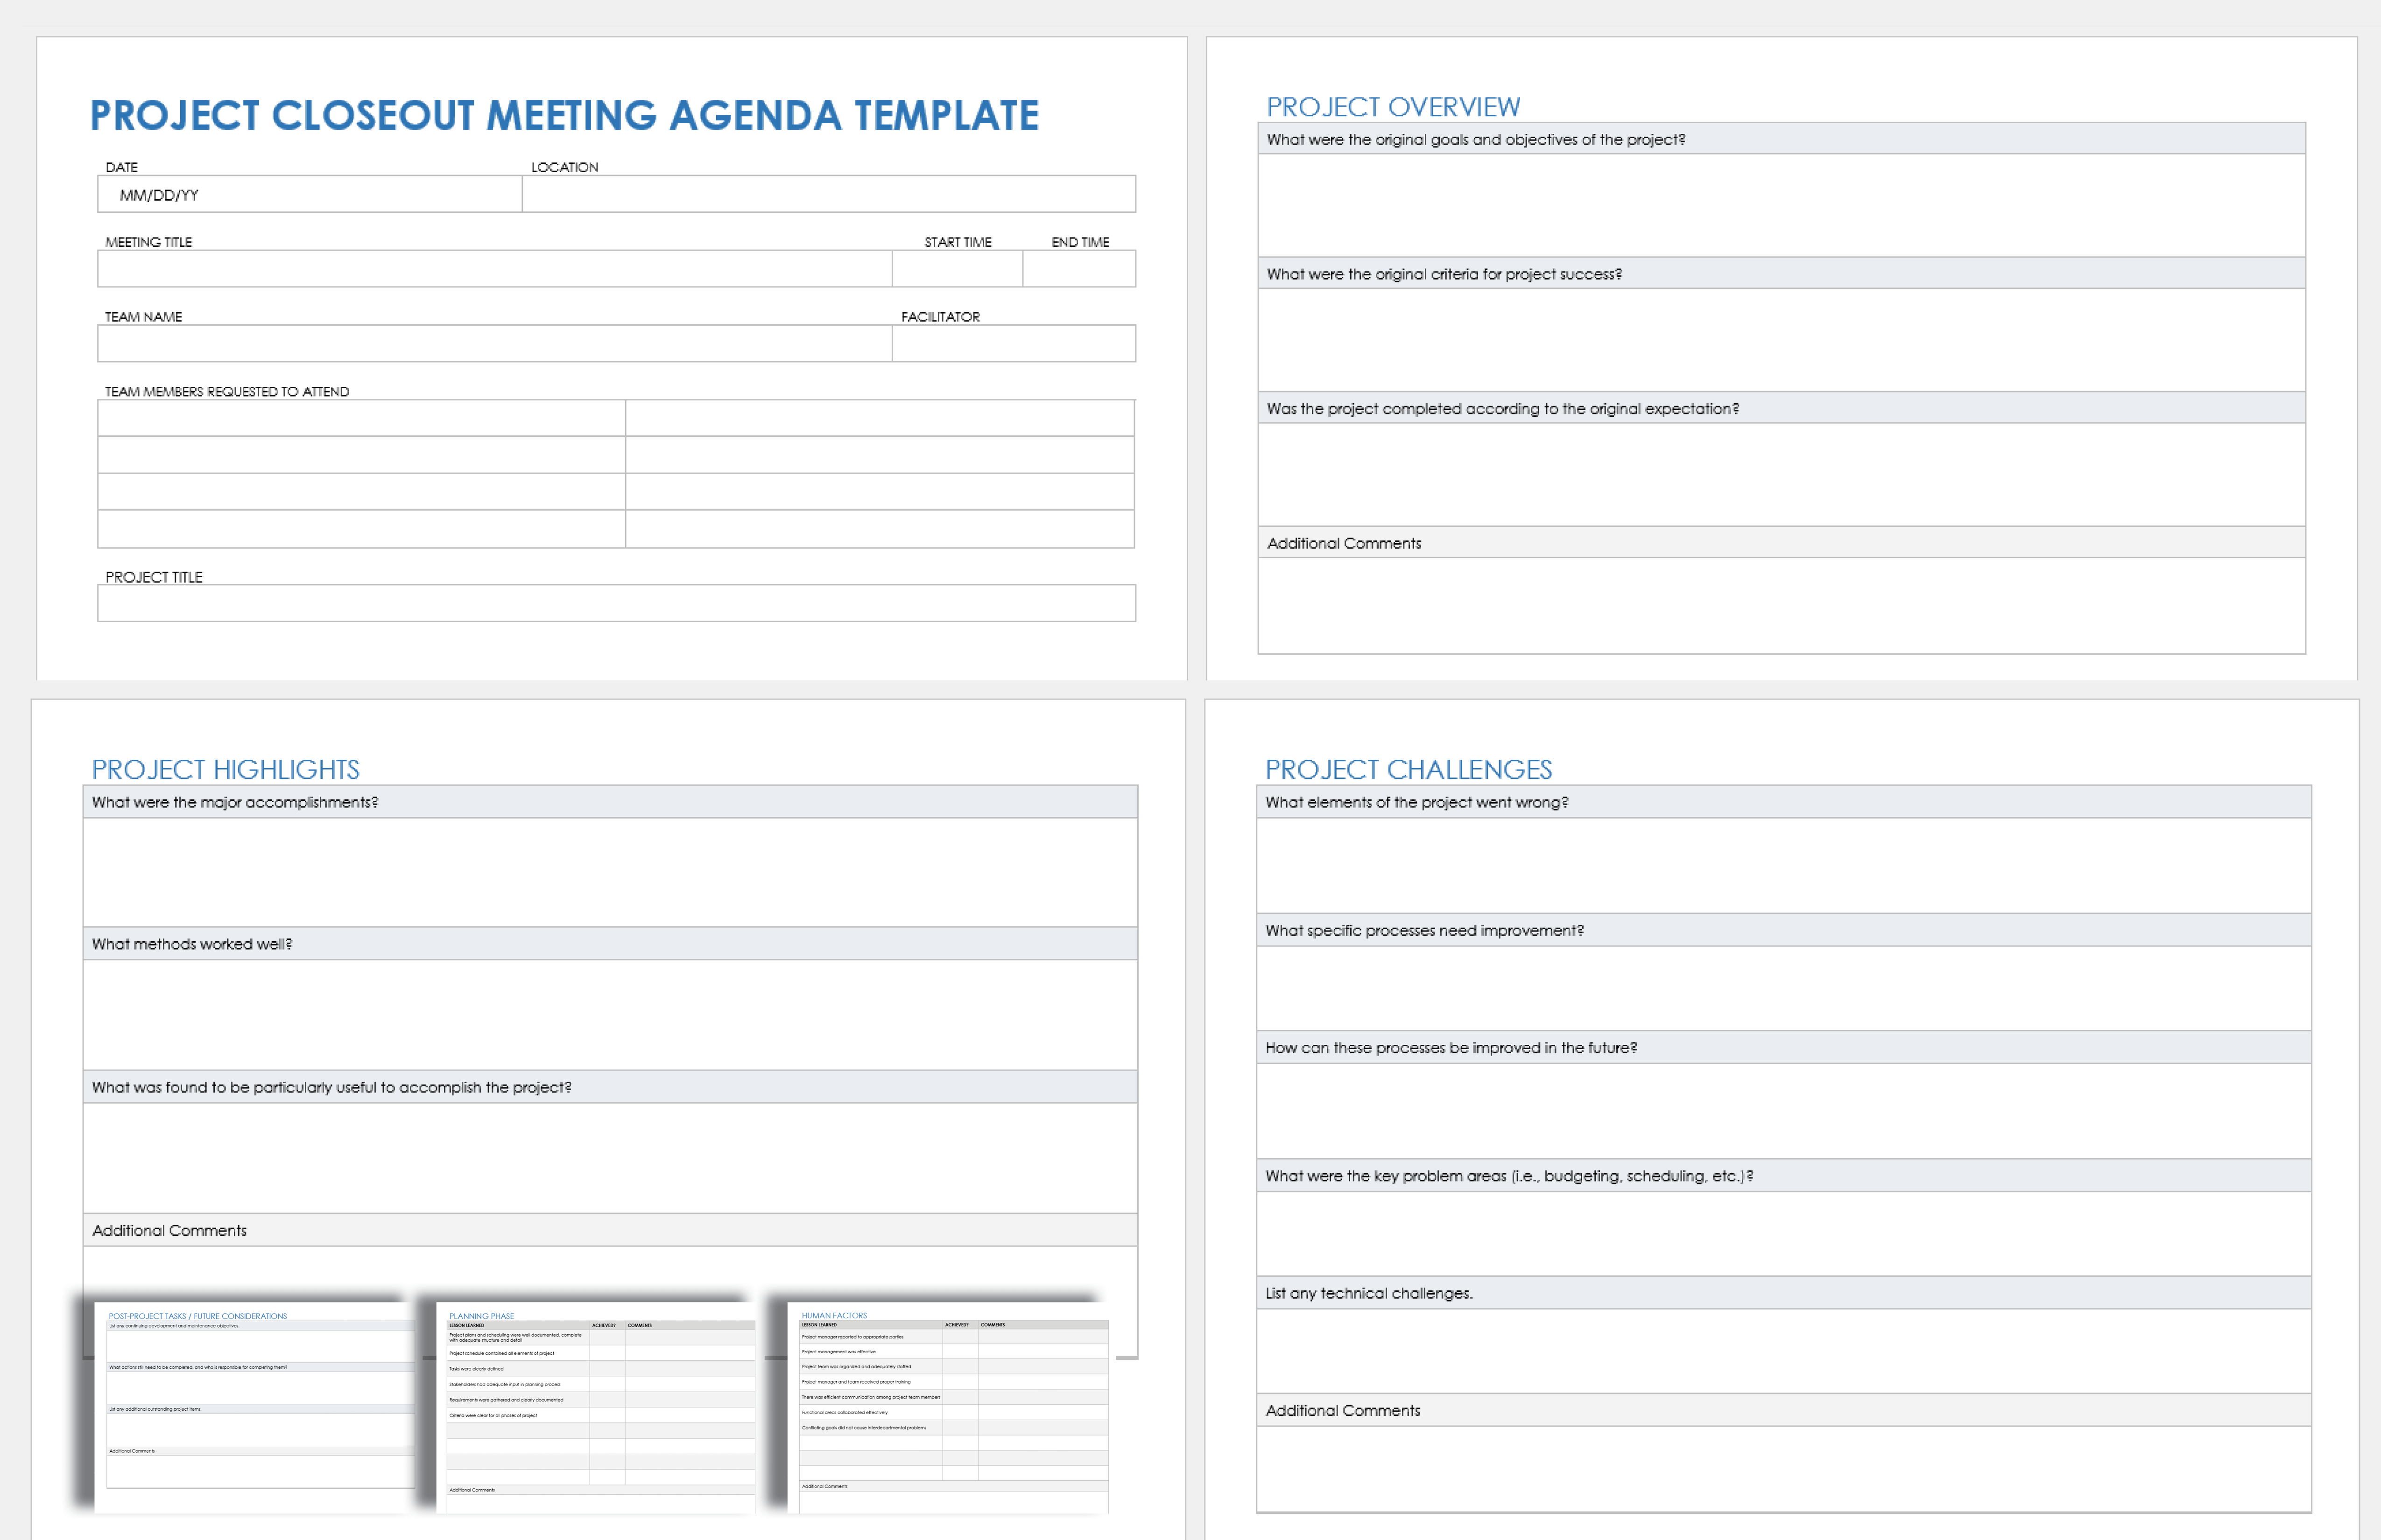
Task: Click the TEAM MEMBERS REQUESTED TO ATTEND label
Action: [x=227, y=392]
